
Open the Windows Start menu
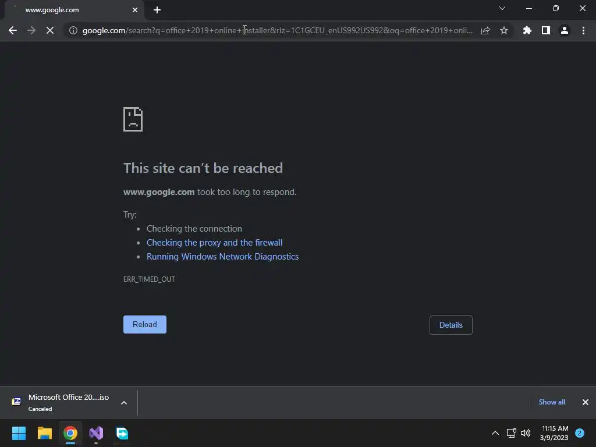click(x=19, y=433)
